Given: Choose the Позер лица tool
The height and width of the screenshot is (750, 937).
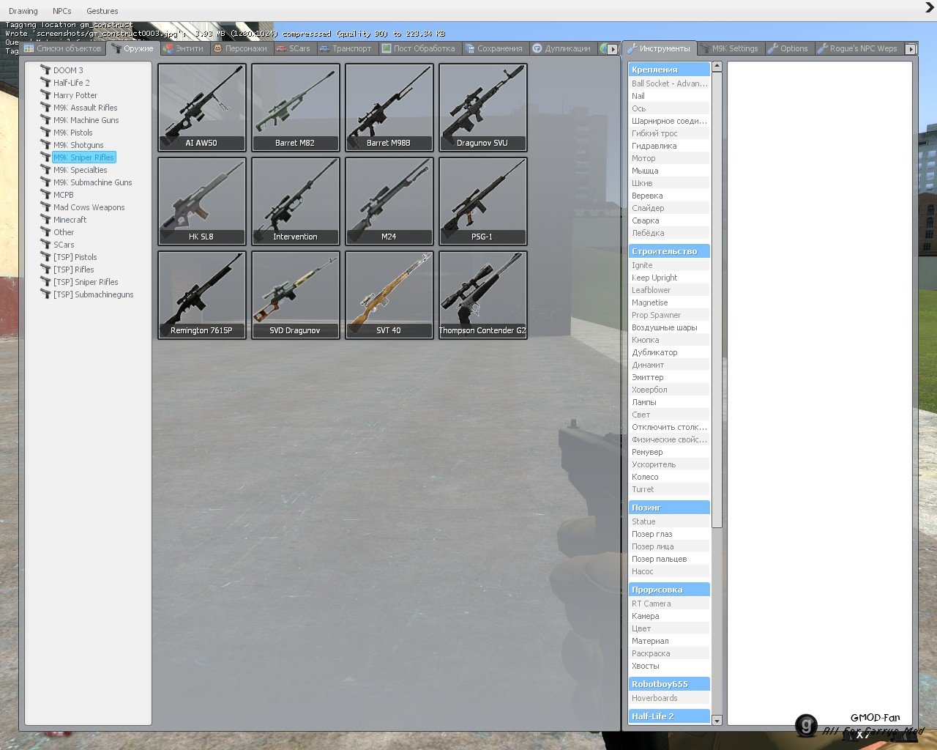Looking at the screenshot, I should coord(669,546).
